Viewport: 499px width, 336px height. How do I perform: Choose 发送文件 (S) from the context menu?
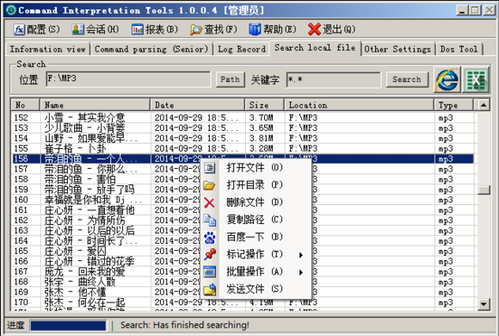(x=256, y=289)
